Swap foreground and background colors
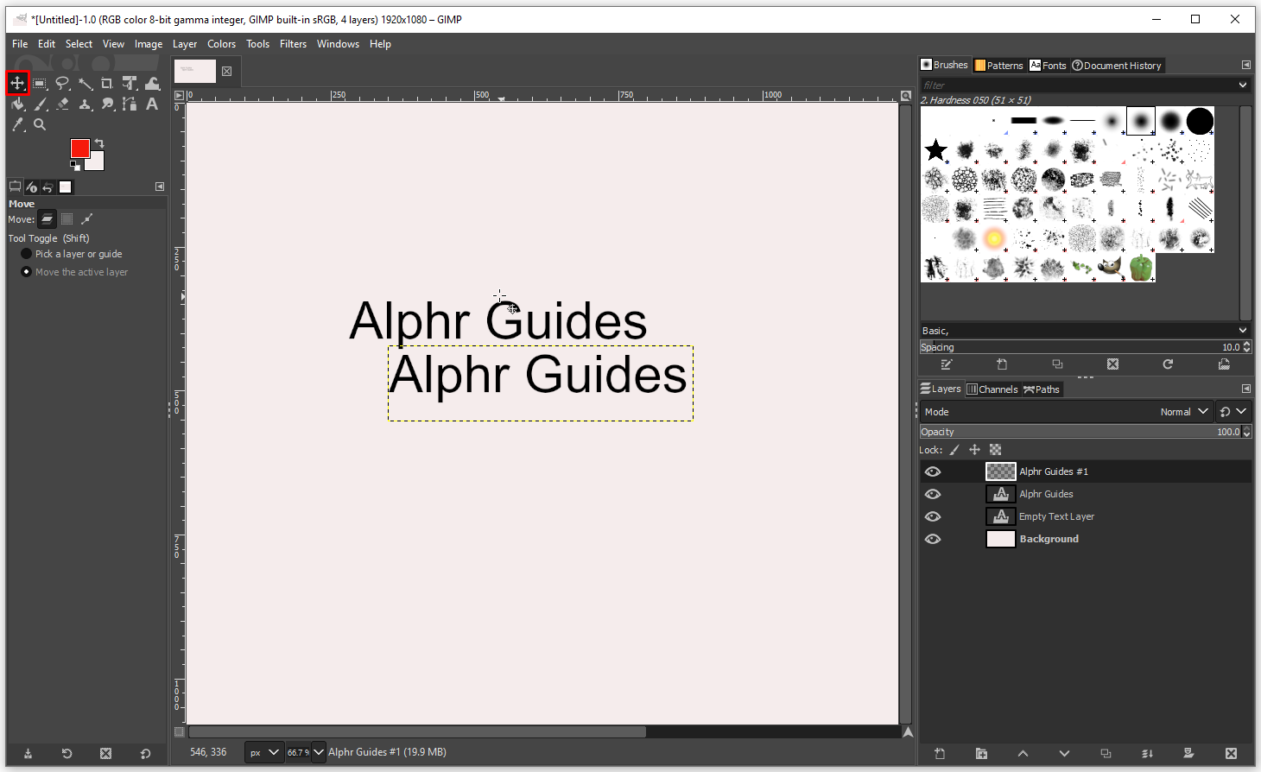 [99, 143]
